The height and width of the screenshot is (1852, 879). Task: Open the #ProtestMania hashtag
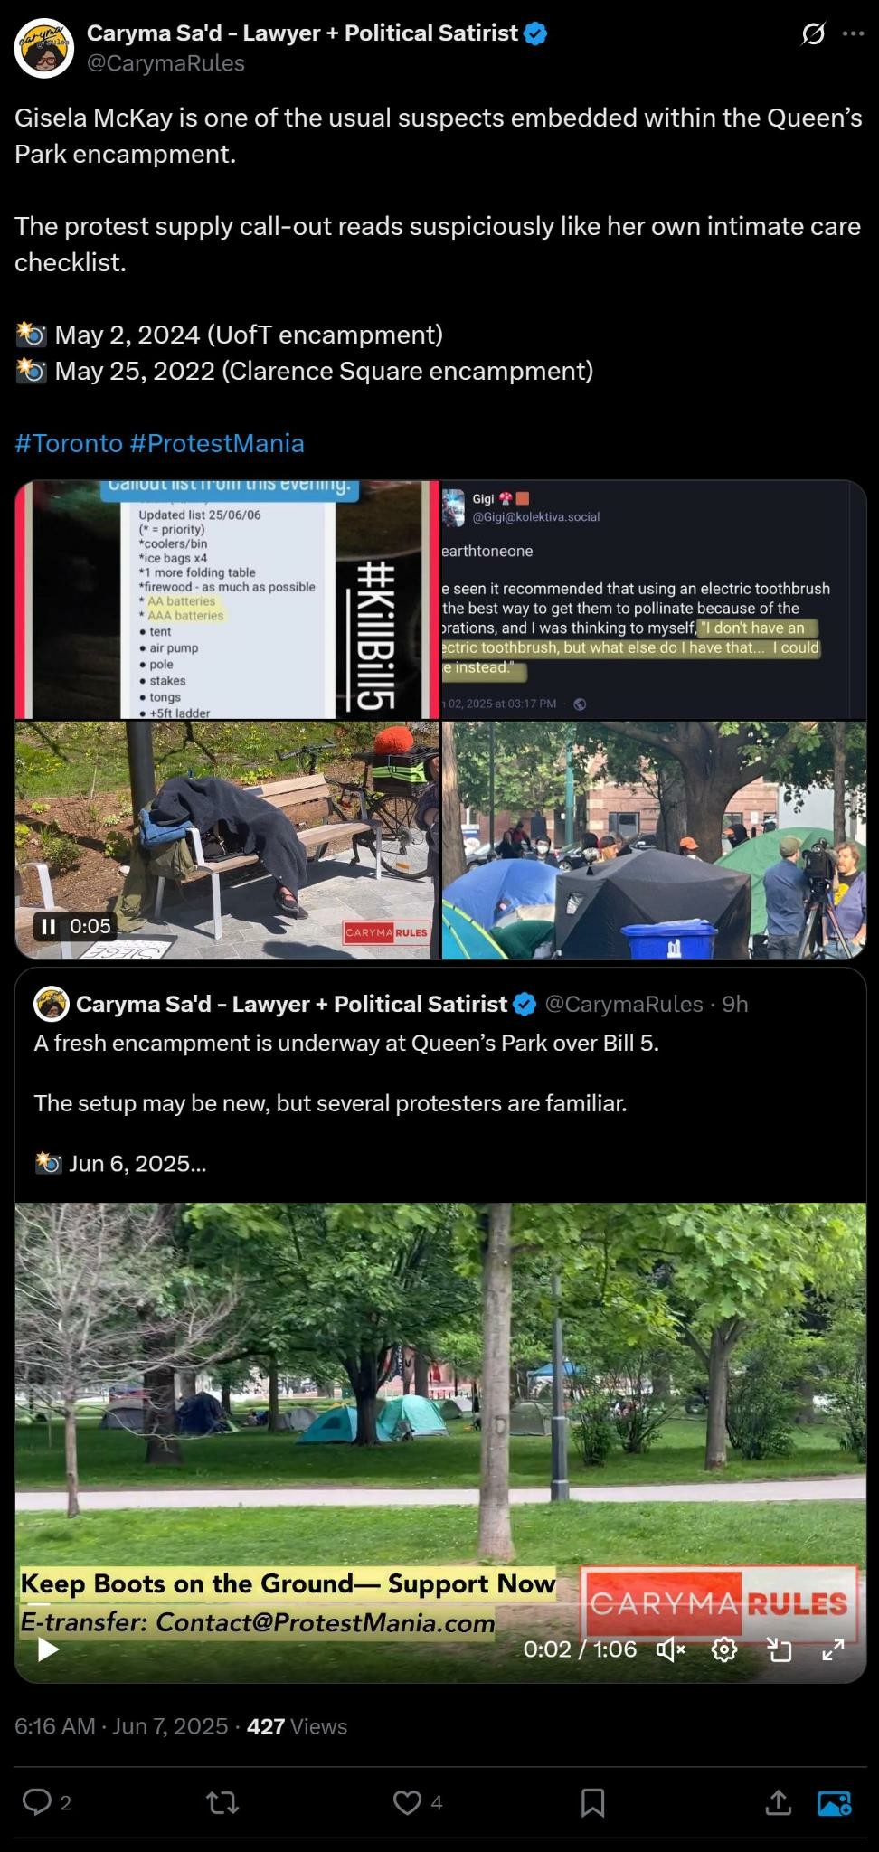pos(217,443)
